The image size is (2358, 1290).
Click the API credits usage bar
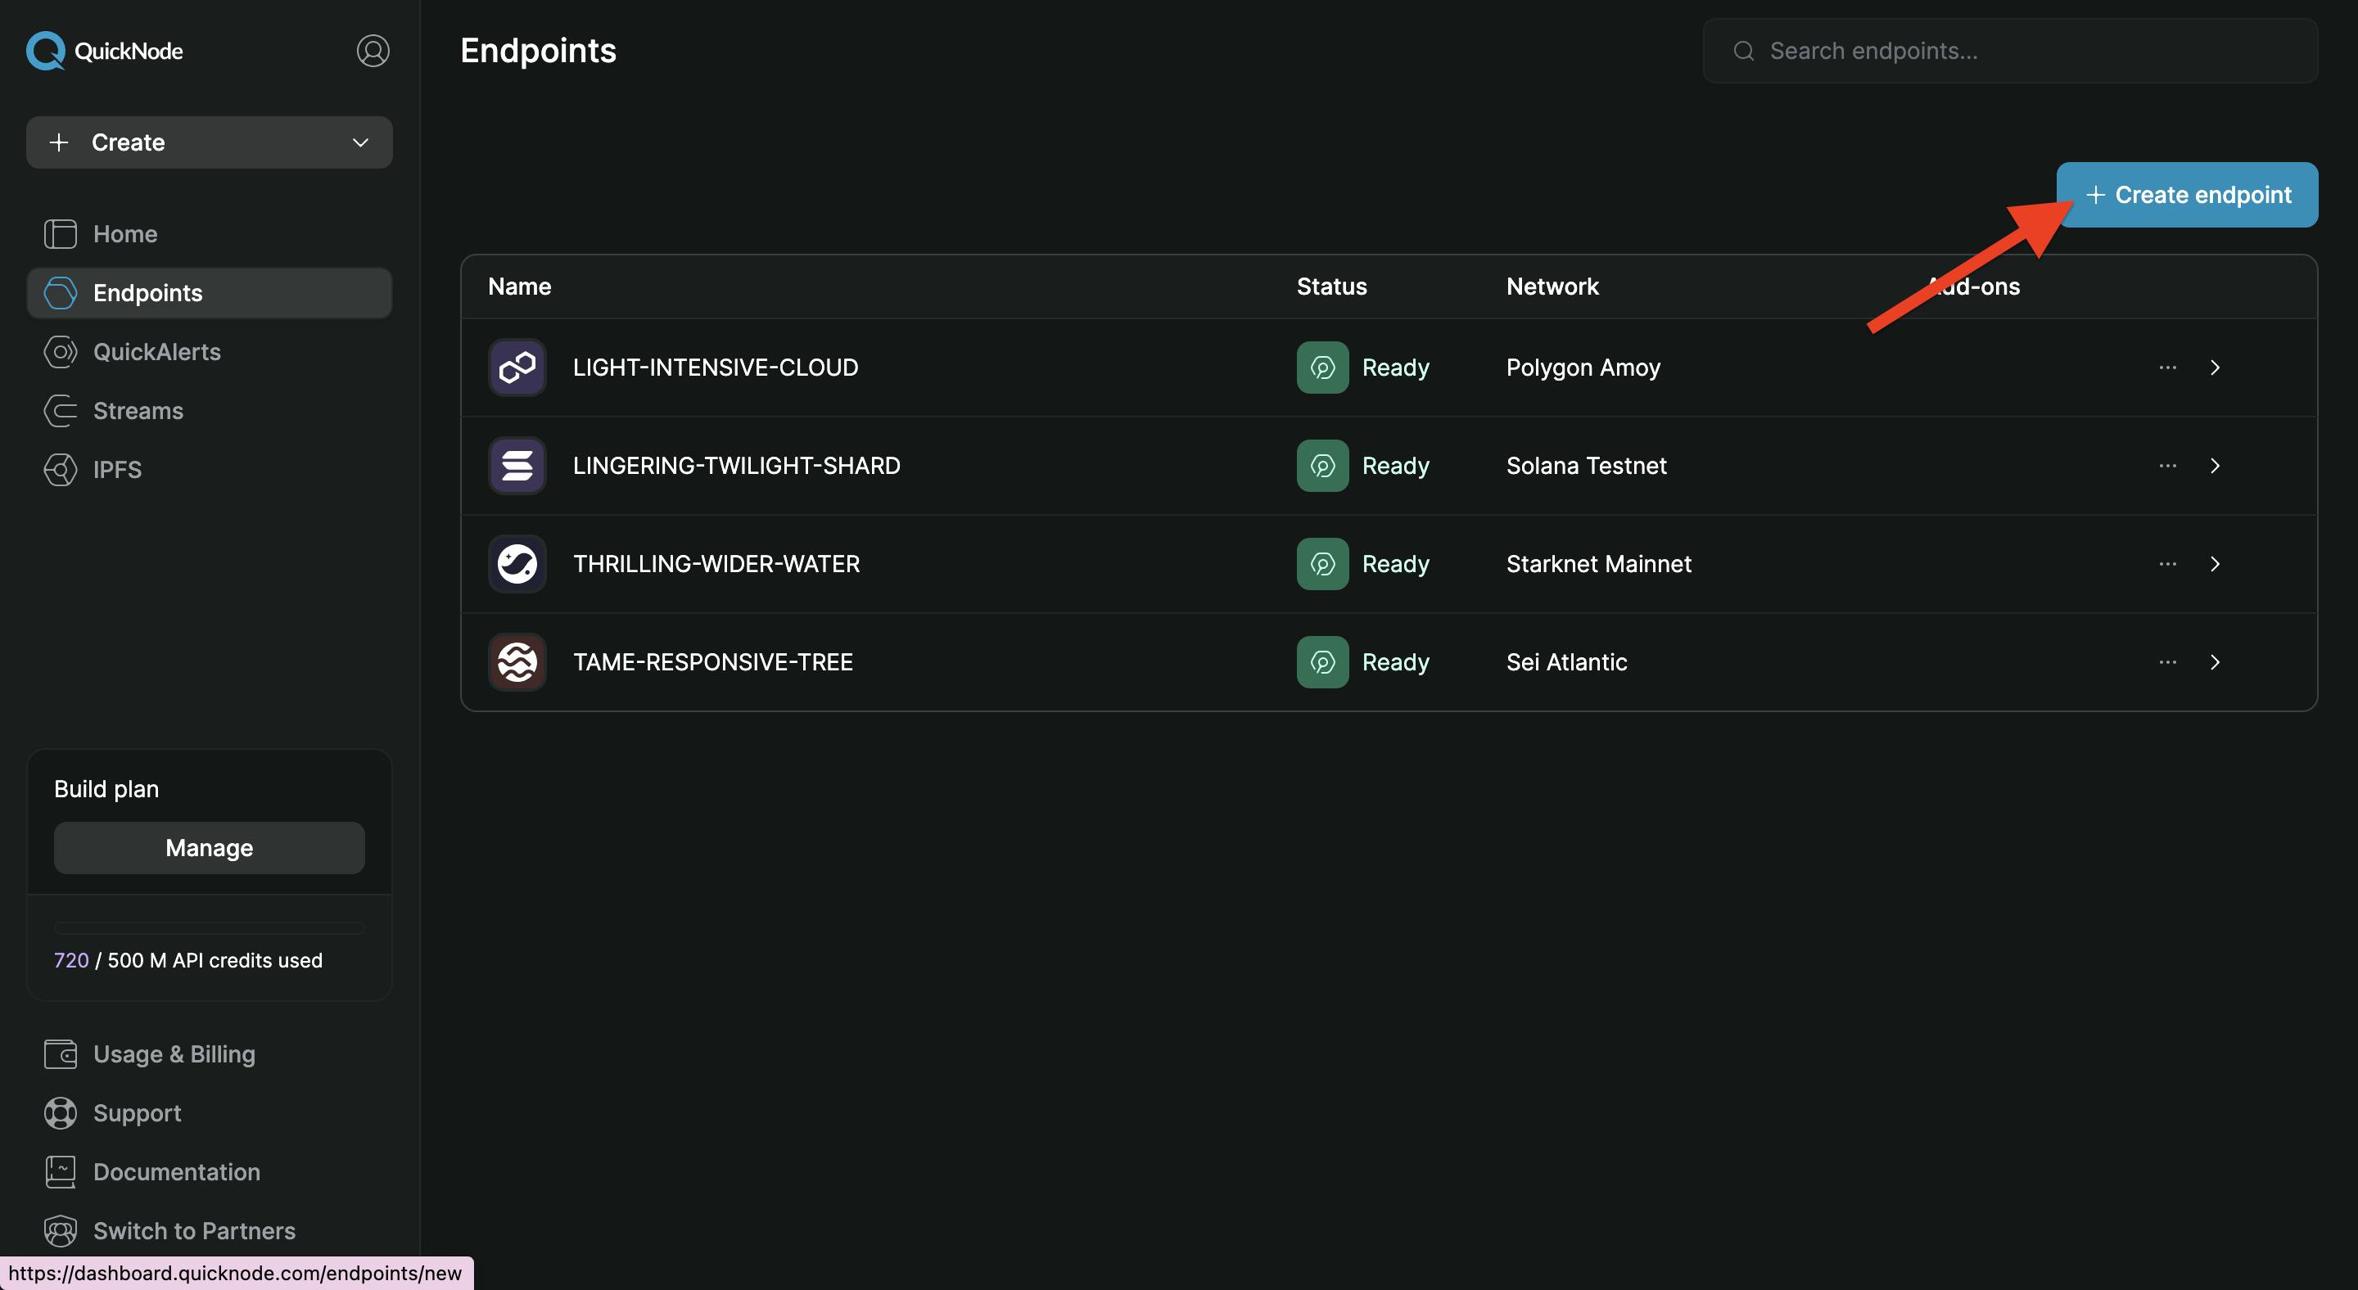210,927
